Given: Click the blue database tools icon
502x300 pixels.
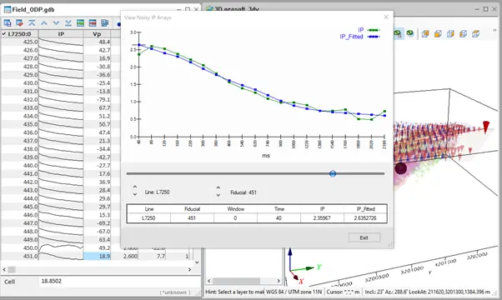Looking at the screenshot, I should 105,23.
